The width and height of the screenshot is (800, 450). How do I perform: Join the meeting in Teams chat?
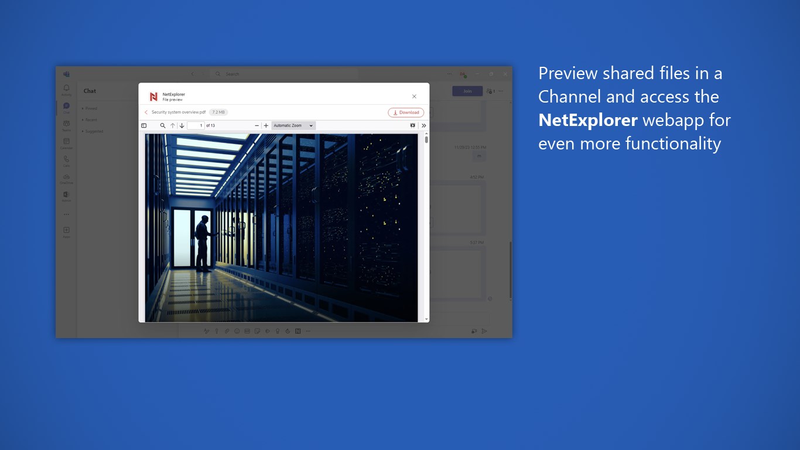pos(467,91)
